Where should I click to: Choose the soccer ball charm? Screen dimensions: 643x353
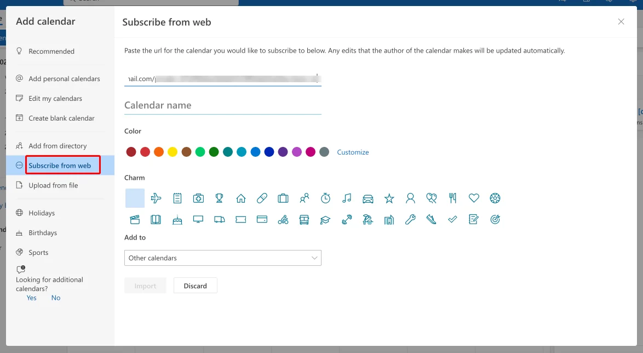pos(495,198)
